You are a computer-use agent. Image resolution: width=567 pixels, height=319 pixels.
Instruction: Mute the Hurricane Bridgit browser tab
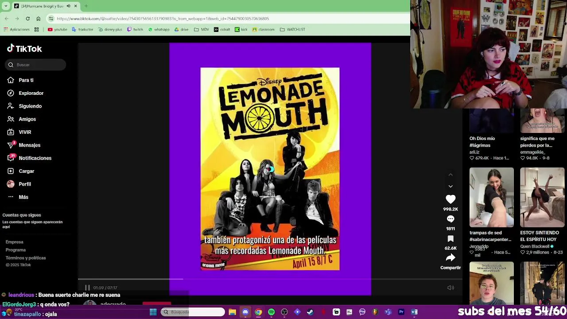point(68,6)
